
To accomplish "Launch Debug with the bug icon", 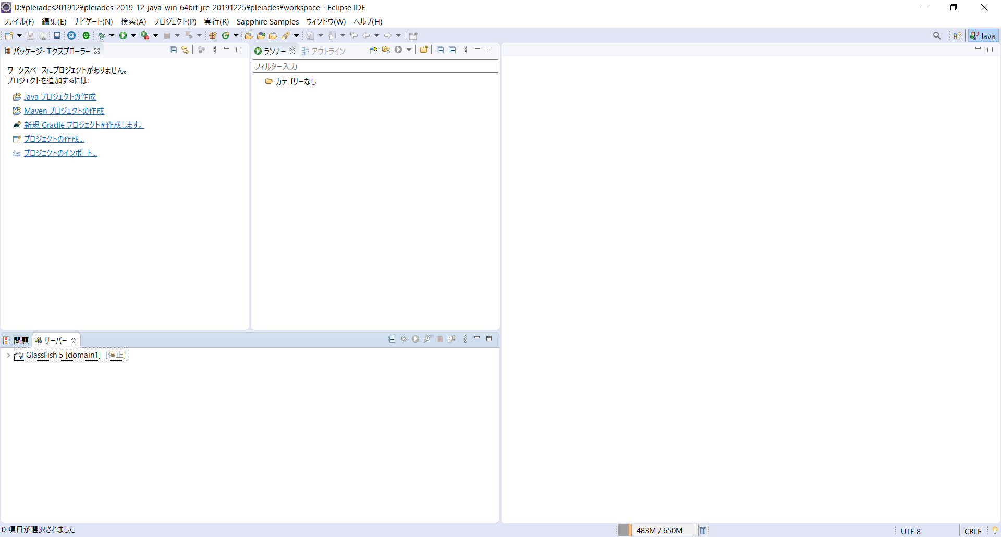I will coord(102,35).
